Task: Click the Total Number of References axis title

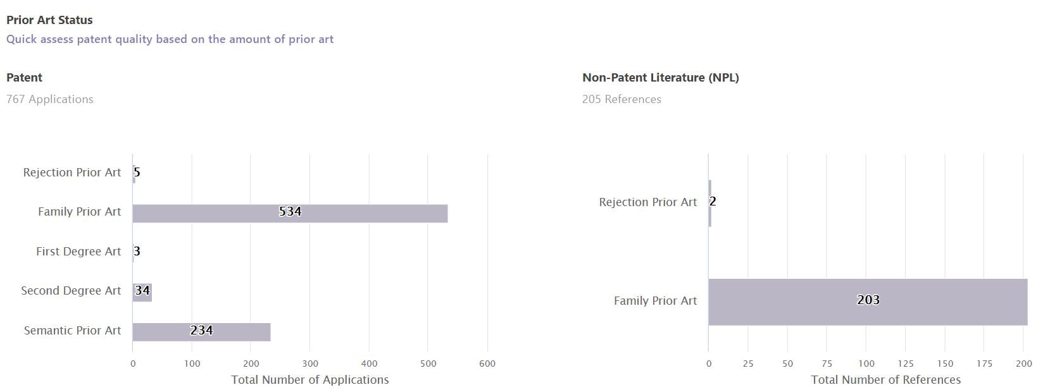Action: (x=886, y=380)
